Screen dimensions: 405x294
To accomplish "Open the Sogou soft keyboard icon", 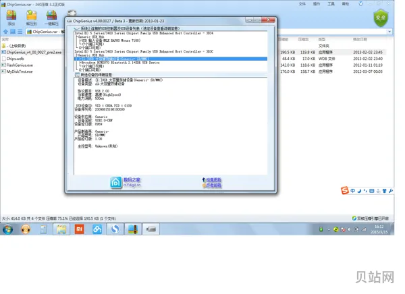I will 372,191.
